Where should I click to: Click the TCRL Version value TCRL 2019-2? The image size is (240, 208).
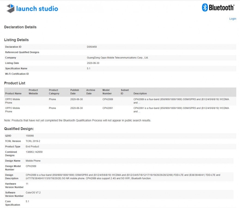coord(33,141)
